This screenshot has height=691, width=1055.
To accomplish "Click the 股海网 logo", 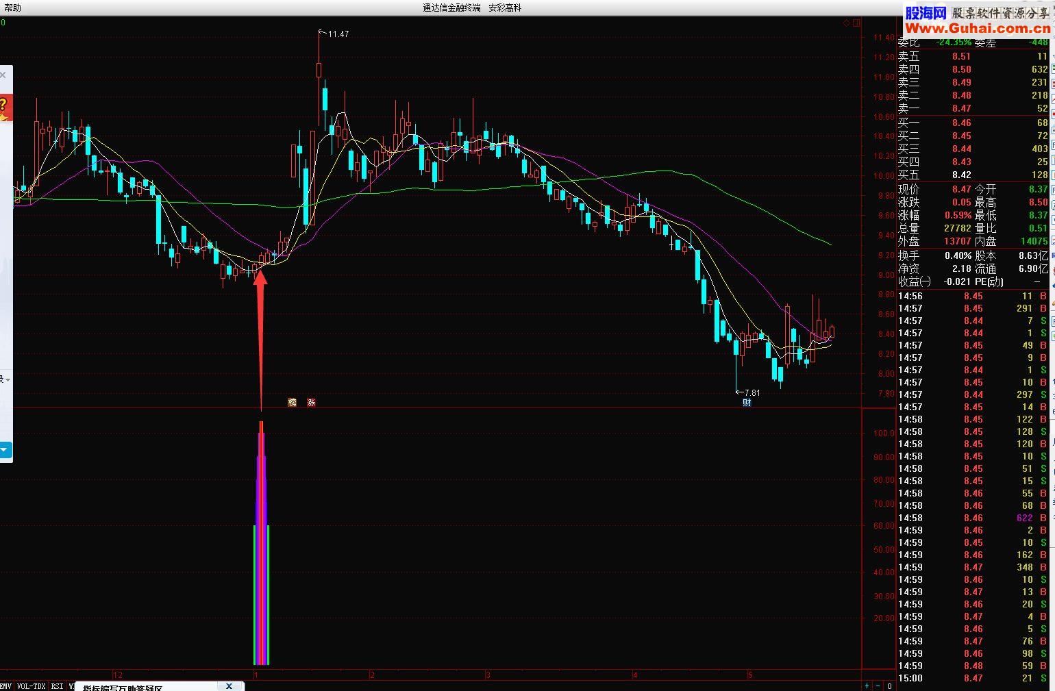I will (926, 13).
